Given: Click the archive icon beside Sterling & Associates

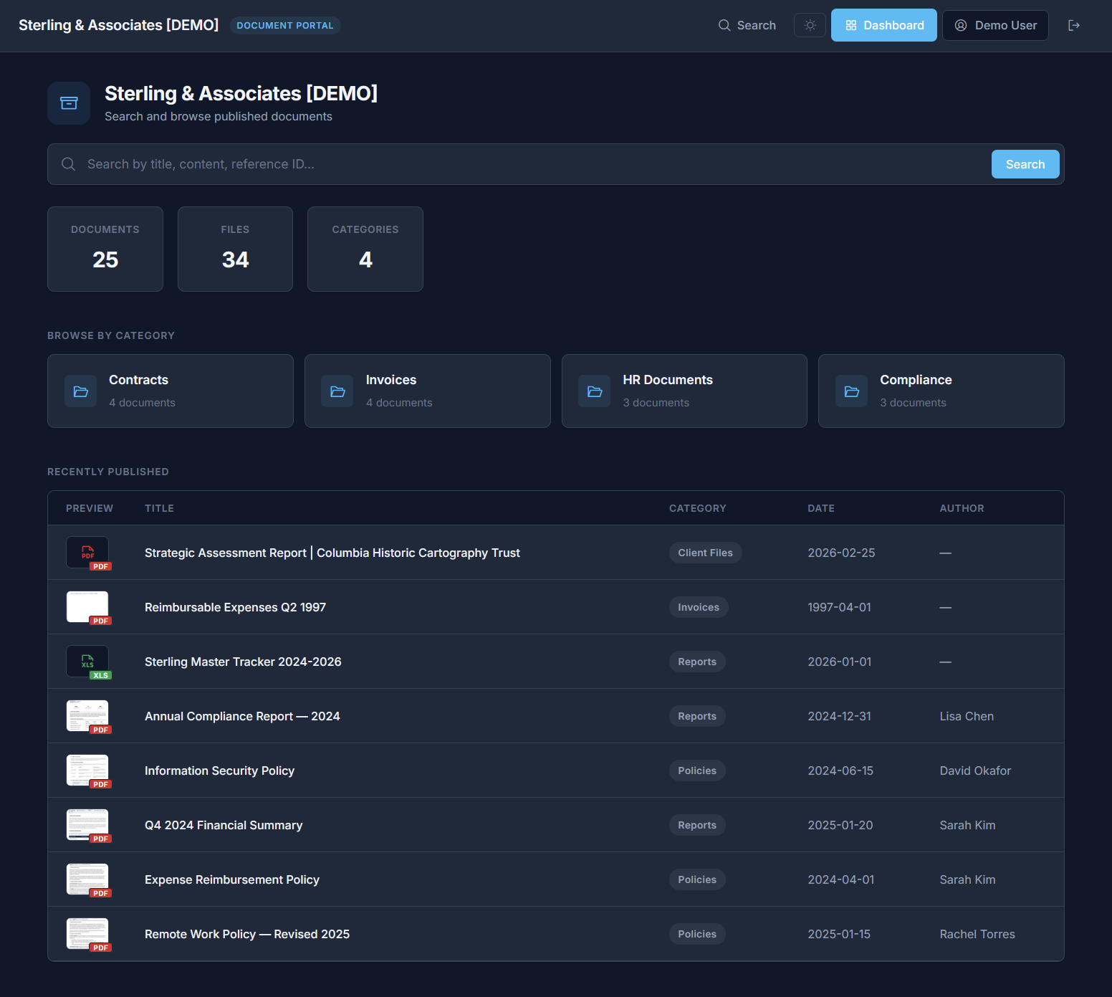Looking at the screenshot, I should (x=68, y=103).
